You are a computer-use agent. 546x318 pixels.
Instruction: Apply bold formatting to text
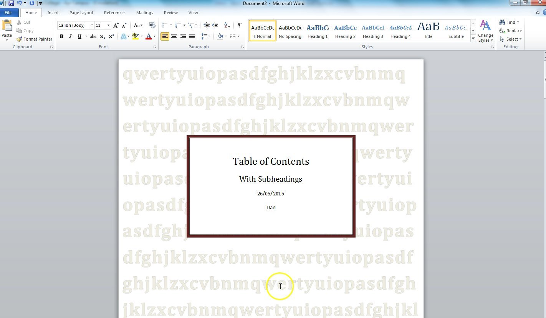click(61, 36)
